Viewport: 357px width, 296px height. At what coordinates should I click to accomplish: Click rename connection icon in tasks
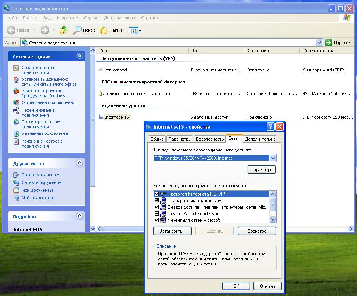[16, 111]
